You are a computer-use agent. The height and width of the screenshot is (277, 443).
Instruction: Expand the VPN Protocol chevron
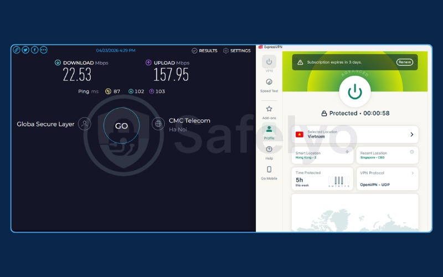click(413, 173)
